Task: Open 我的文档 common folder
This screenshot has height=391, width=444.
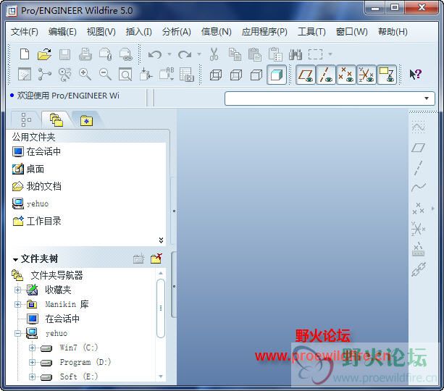Action: click(37, 186)
